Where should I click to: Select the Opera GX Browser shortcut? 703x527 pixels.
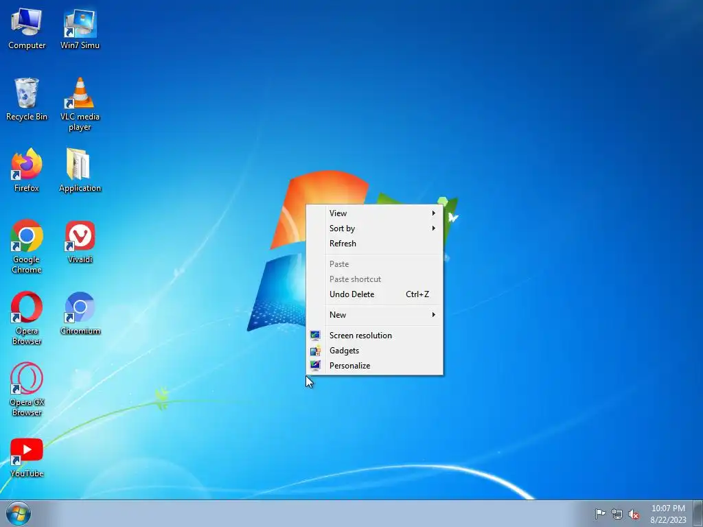(27, 390)
